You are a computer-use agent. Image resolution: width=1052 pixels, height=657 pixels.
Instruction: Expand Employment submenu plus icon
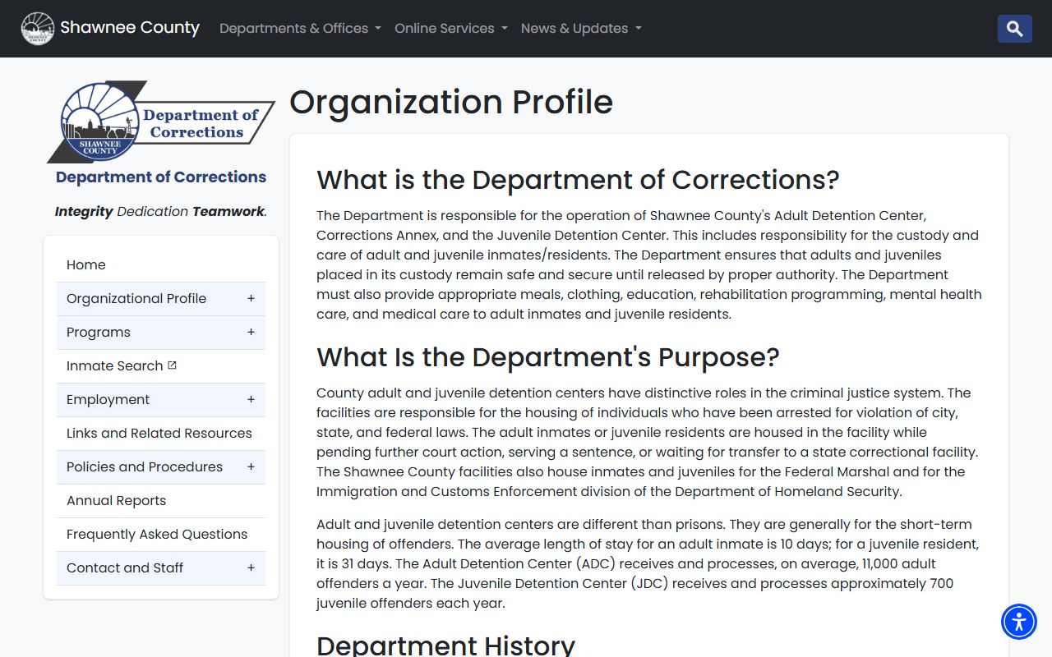251,399
